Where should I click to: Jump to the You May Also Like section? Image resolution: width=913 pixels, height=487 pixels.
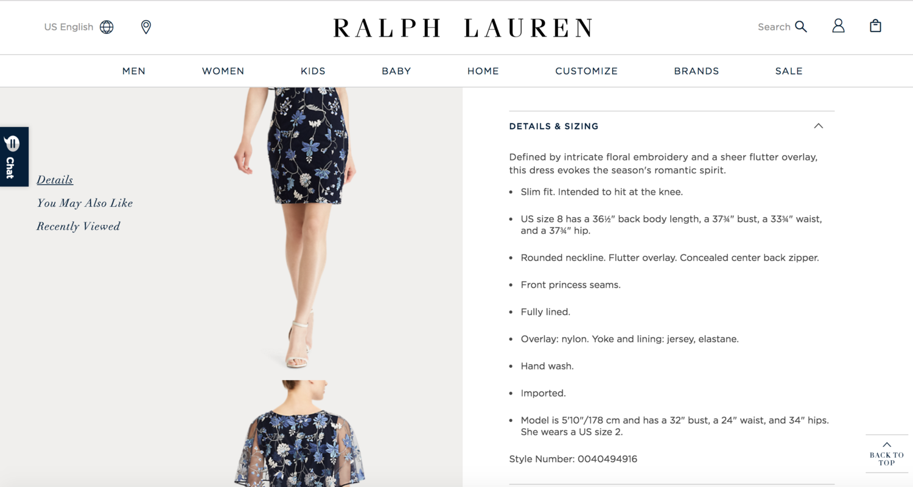point(85,203)
